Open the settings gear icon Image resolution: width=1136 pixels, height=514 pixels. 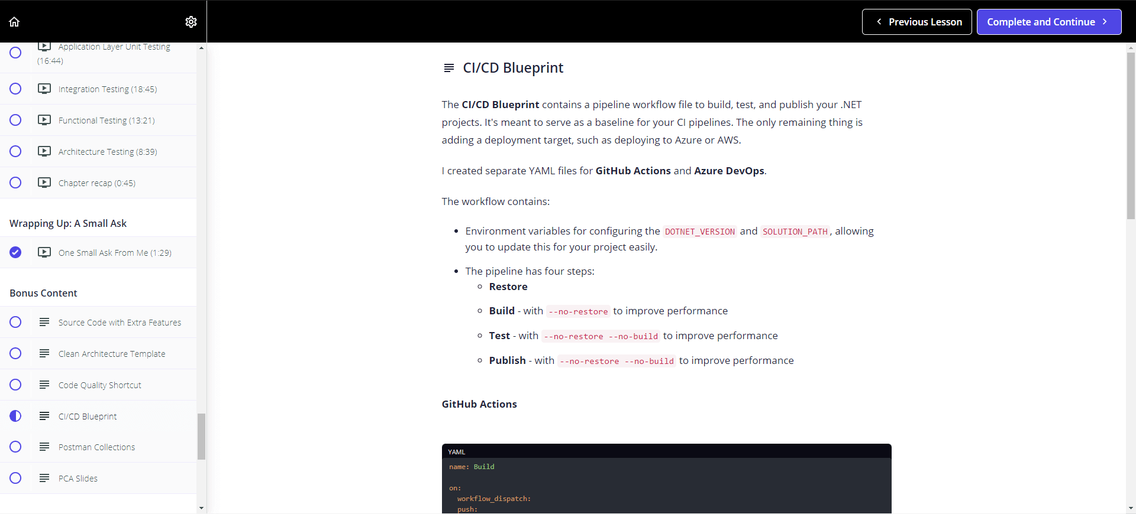coord(191,22)
